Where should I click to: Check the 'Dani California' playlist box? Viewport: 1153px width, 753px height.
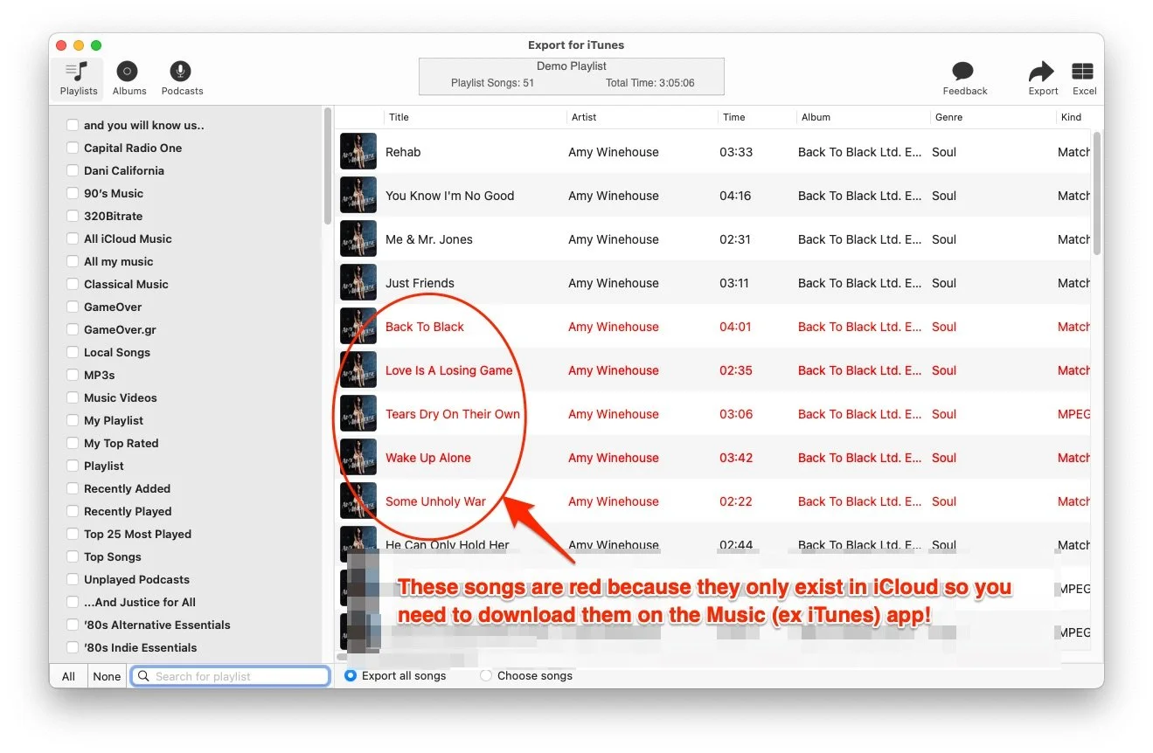click(73, 170)
